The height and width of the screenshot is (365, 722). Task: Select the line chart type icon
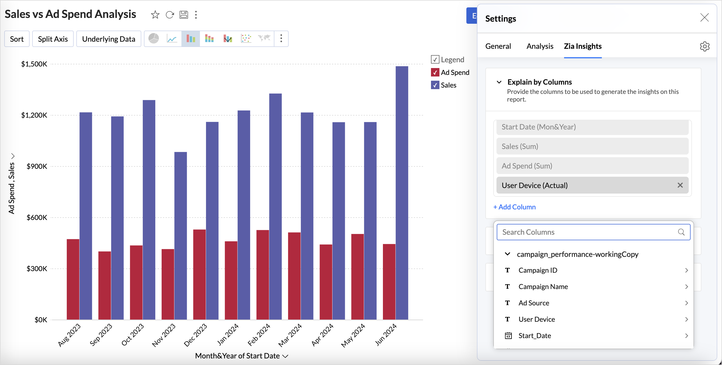tap(172, 39)
